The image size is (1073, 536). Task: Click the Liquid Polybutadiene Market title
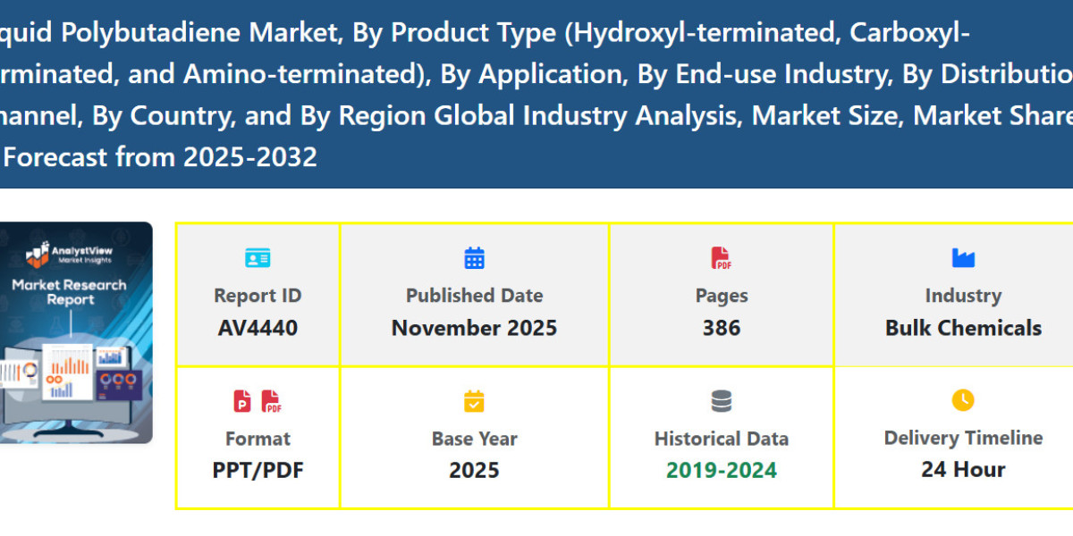coord(536,94)
